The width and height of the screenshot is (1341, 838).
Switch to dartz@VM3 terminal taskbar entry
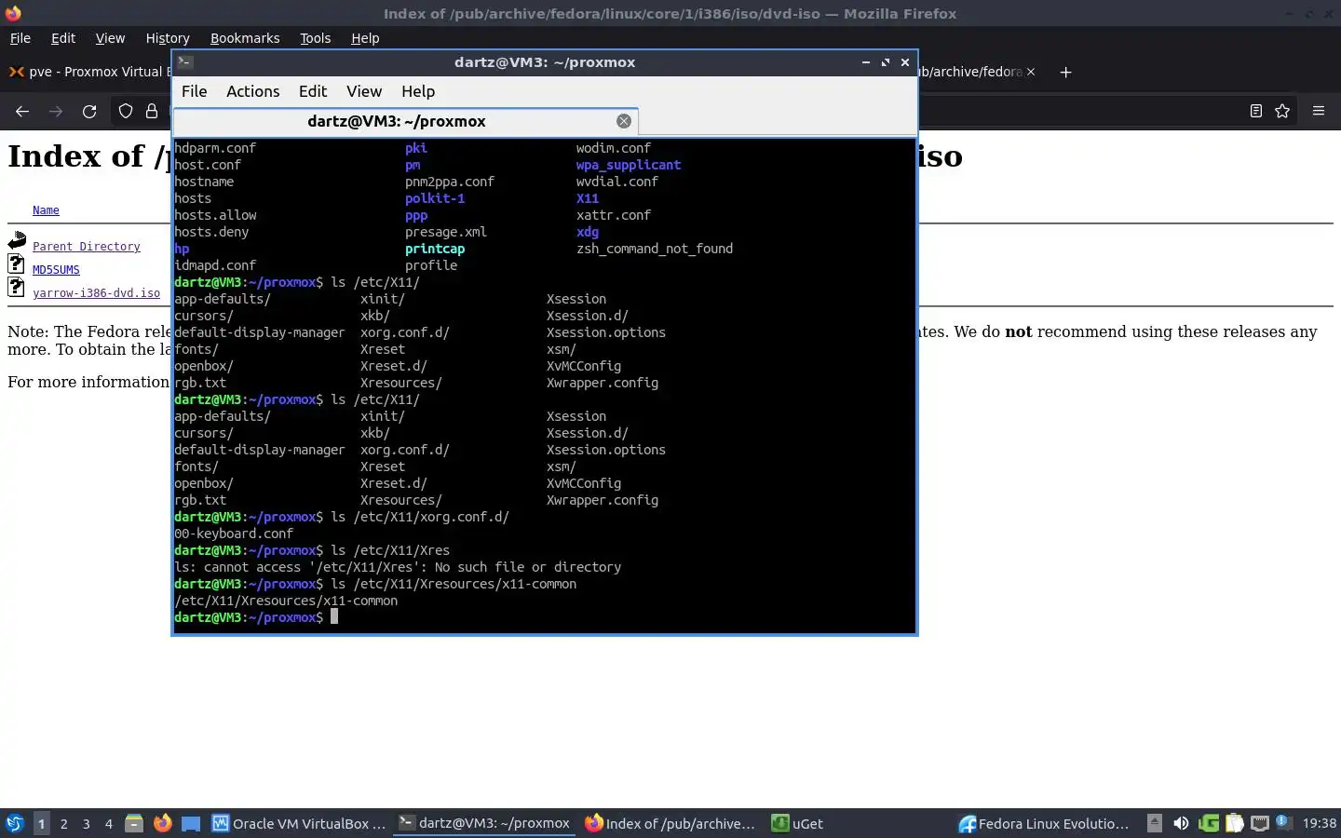click(484, 823)
